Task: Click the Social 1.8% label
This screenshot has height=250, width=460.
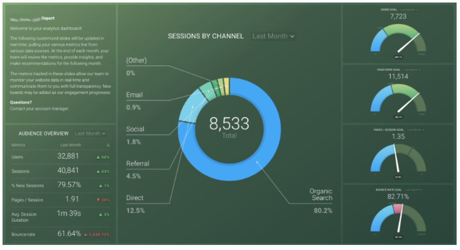Action: coord(135,136)
